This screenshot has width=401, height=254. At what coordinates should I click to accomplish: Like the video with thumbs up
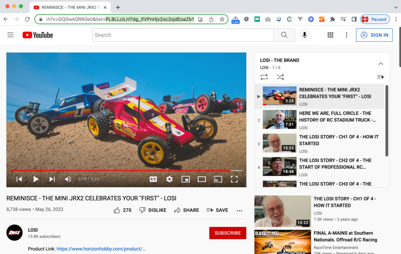(x=123, y=210)
